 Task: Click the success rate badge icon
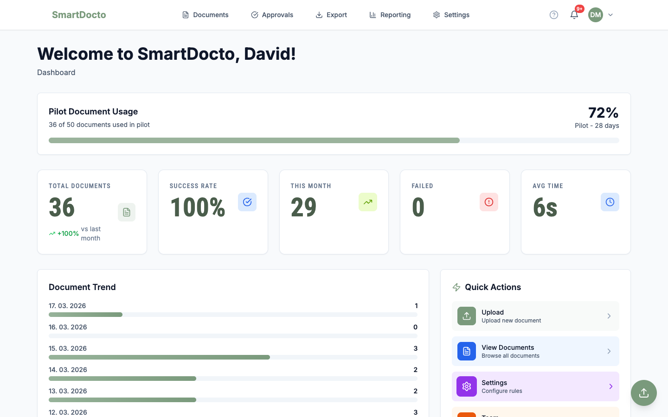tap(247, 202)
